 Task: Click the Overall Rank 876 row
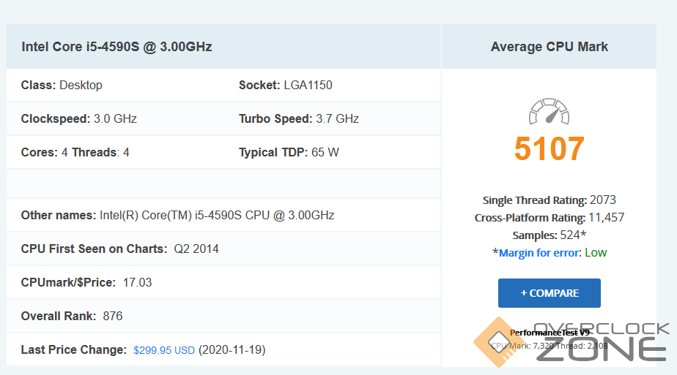tap(72, 316)
